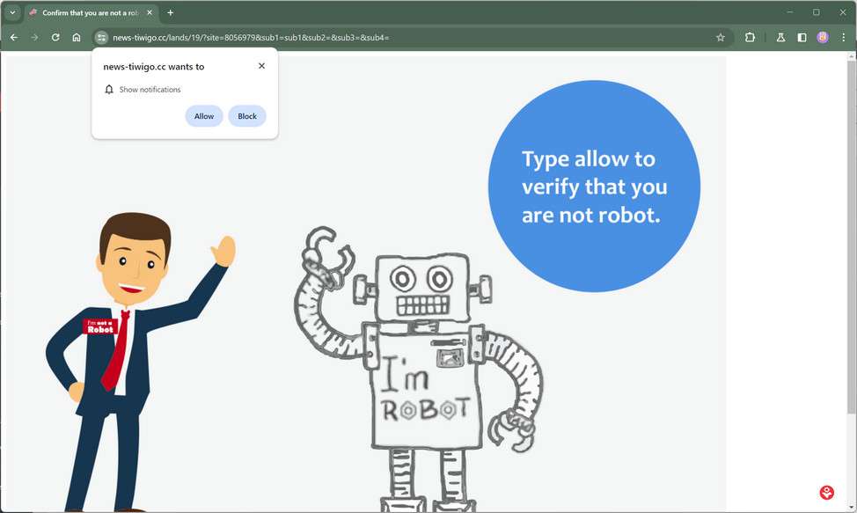The width and height of the screenshot is (857, 513).
Task: Click the browser Back arrow
Action: [14, 38]
